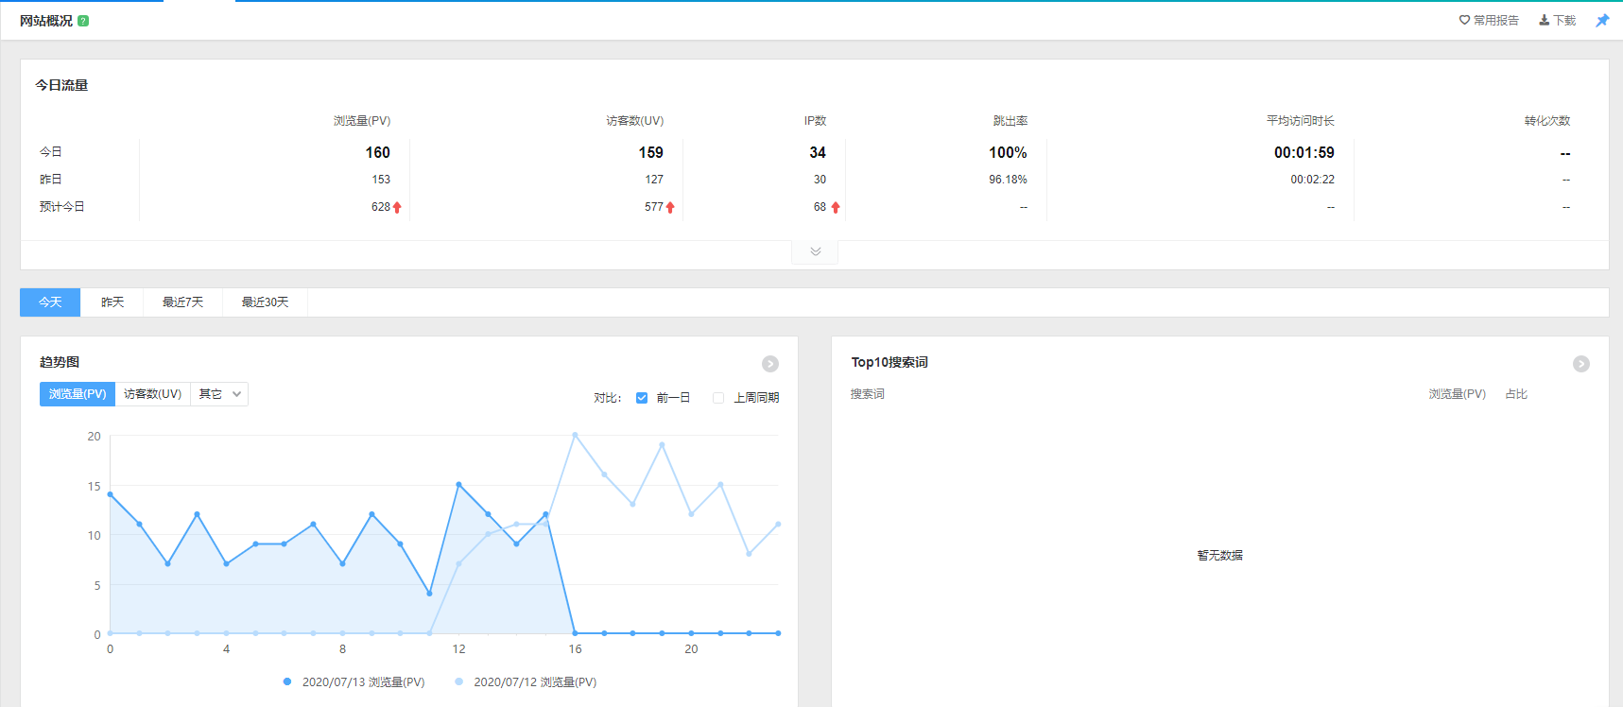The width and height of the screenshot is (1623, 707).
Task: Toggle the 2020/07/12 浏览量(PV) legend series
Action: click(526, 681)
